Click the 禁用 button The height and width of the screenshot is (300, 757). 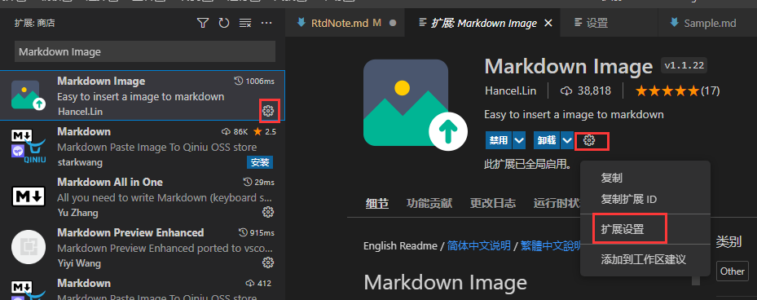pyautogui.click(x=499, y=140)
